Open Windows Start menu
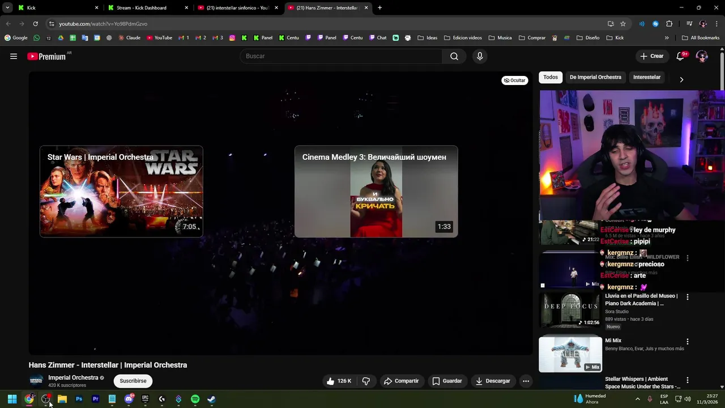 (x=12, y=399)
